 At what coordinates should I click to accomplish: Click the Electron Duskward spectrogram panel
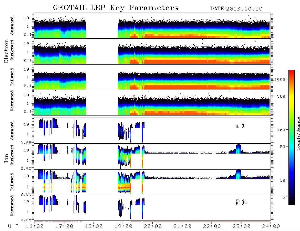(x=152, y=51)
